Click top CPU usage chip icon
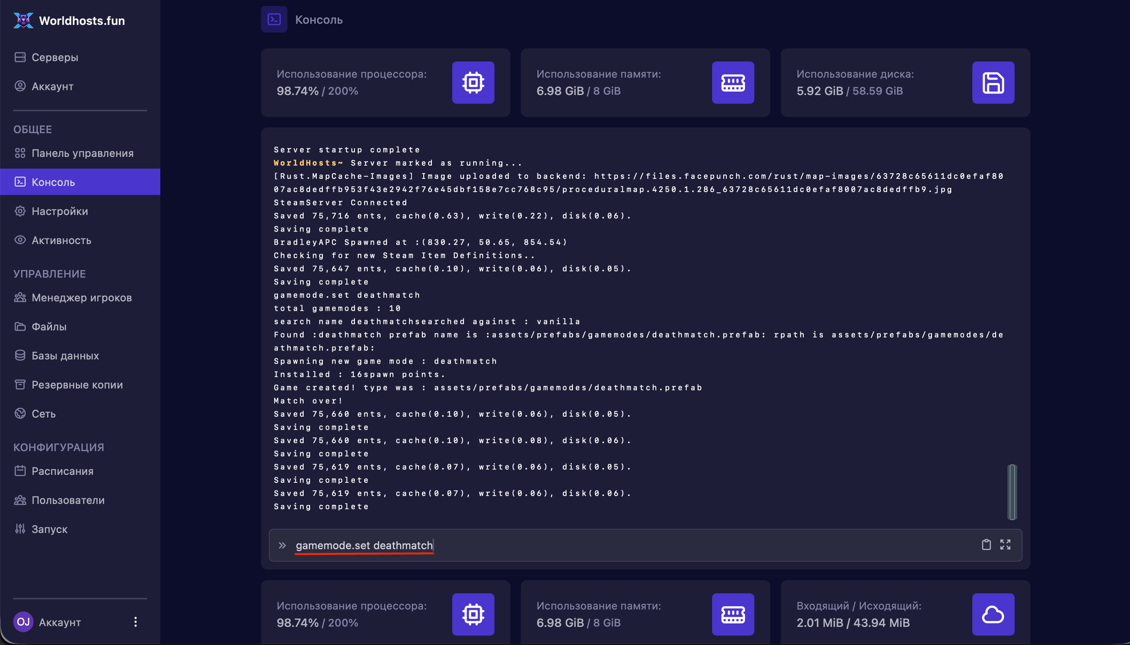Screen dimensions: 1130x645 click(473, 82)
